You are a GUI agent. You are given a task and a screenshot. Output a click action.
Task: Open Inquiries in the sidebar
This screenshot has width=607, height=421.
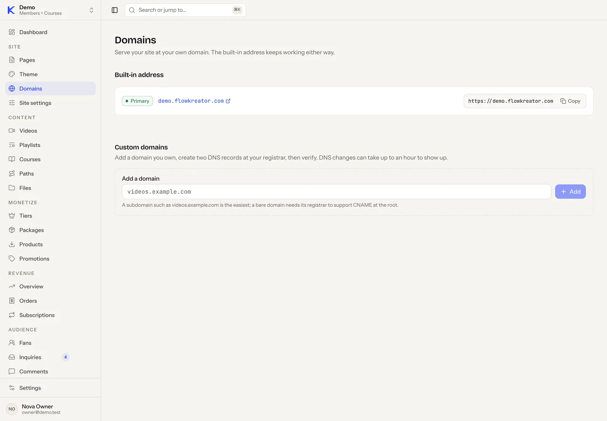50,357
